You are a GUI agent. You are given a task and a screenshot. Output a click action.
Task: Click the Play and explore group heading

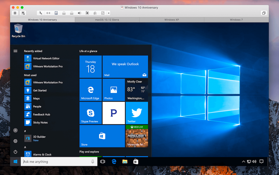(x=89, y=152)
